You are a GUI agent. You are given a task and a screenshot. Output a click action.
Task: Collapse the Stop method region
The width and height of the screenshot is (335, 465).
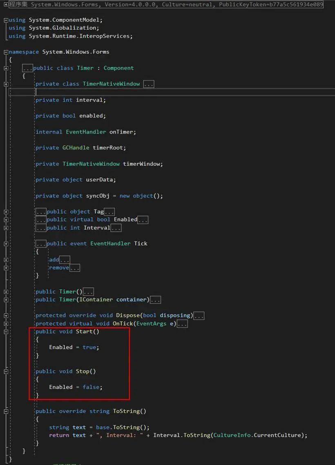(x=5, y=371)
